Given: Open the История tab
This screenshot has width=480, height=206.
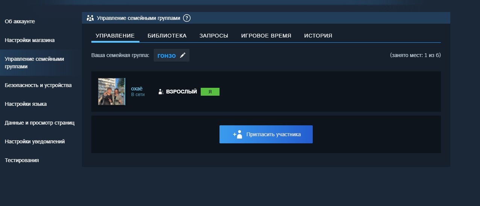Looking at the screenshot, I should pos(318,36).
